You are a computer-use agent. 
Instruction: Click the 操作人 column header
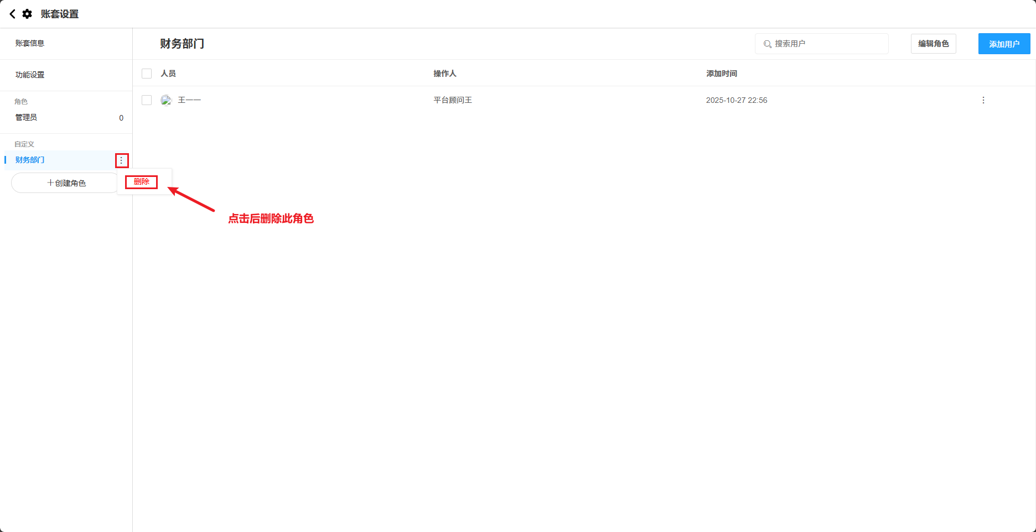[444, 74]
